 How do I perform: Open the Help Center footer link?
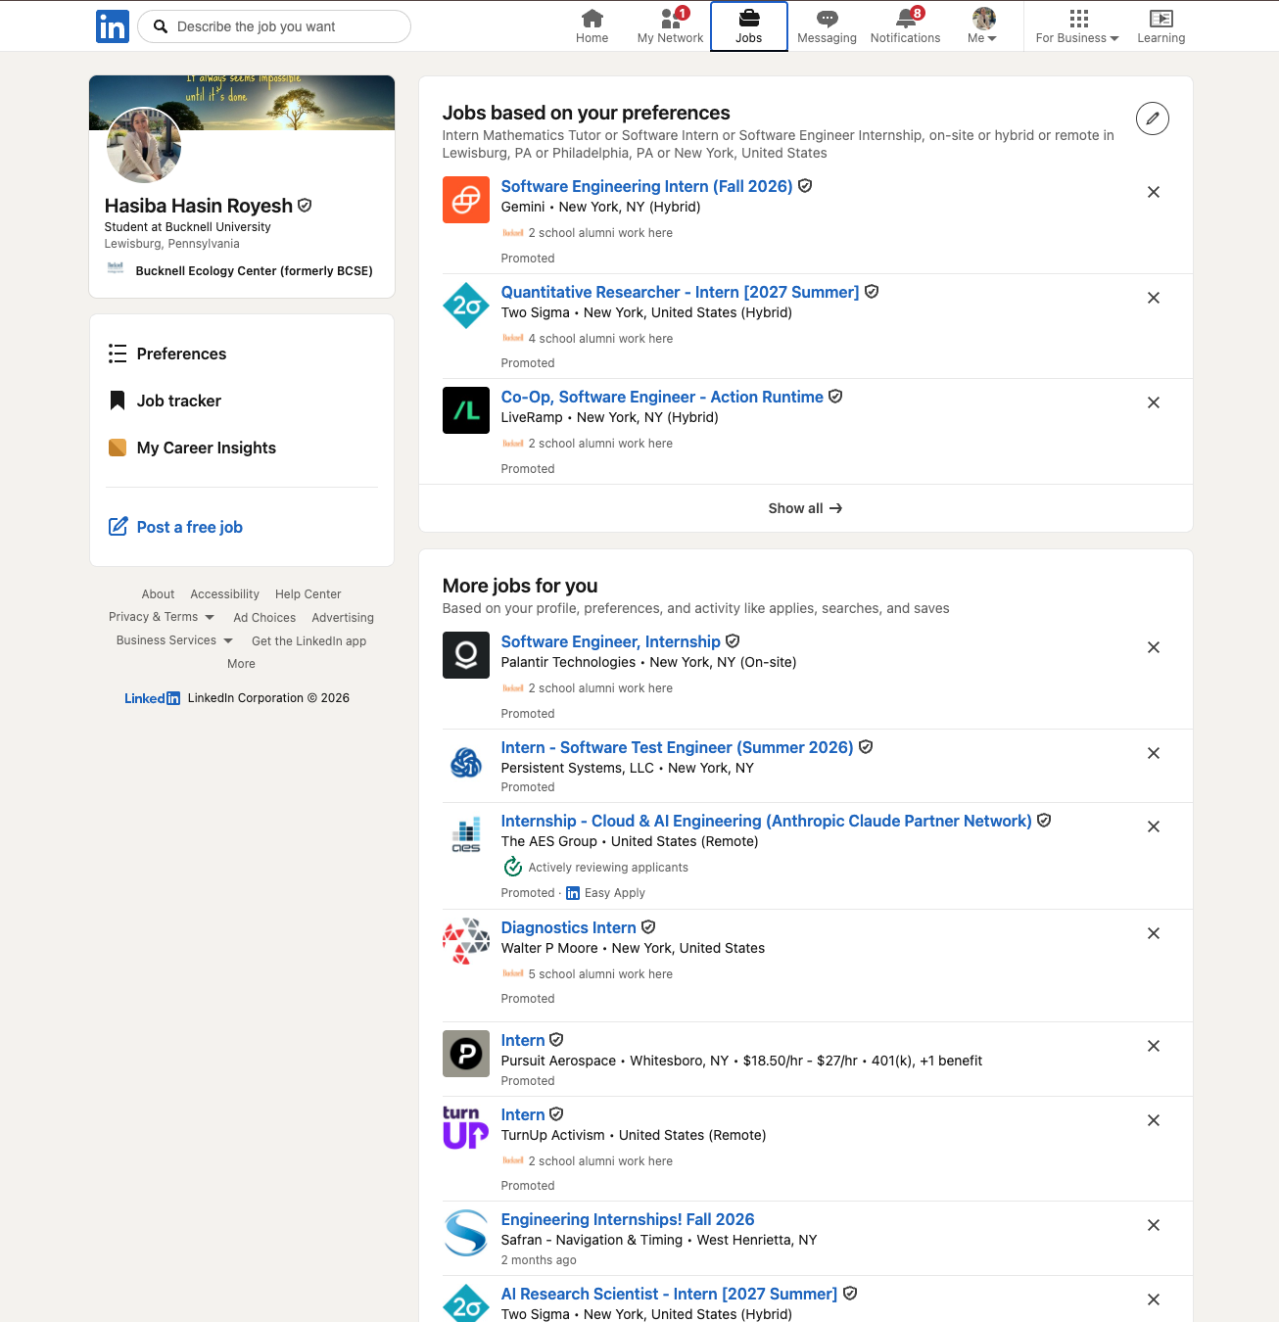click(308, 594)
